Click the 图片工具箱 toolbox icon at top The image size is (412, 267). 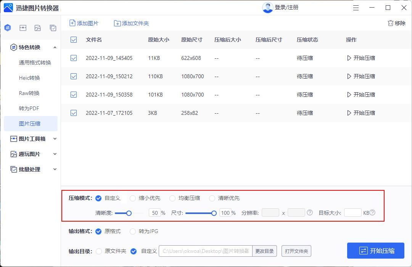tap(23, 27)
